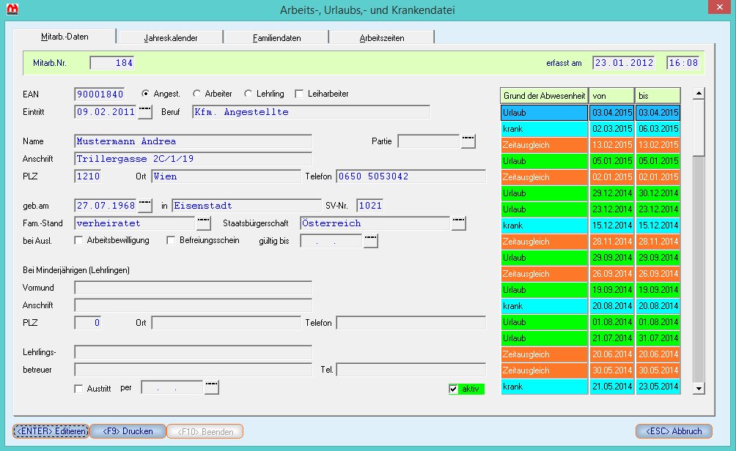Viewport: 736px width, 451px height.
Task: Enable the Leiharbeiter checkbox
Action: click(x=299, y=94)
